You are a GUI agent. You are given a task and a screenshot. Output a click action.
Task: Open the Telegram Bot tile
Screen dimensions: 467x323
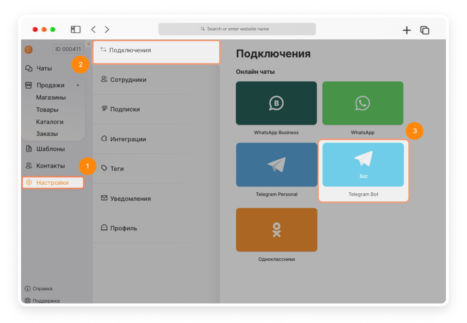pyautogui.click(x=363, y=165)
